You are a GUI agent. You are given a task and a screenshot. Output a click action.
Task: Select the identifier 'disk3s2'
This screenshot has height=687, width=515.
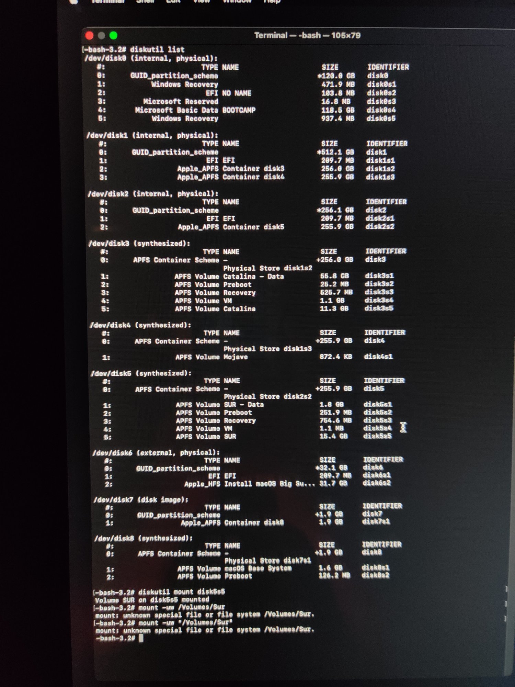(379, 284)
